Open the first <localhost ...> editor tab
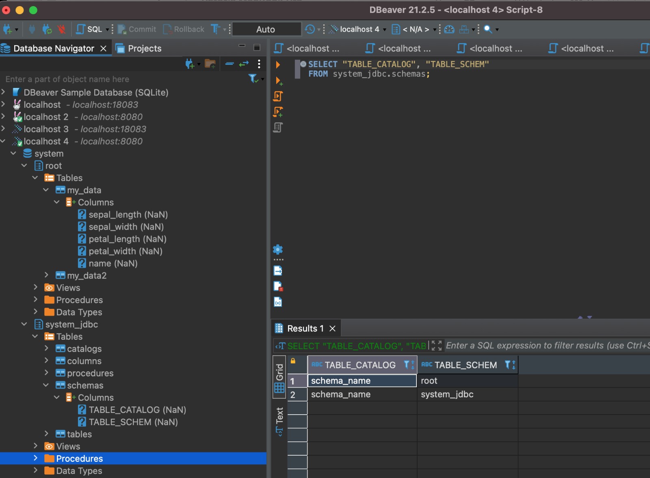Screen dimensions: 650x478 click(307, 48)
